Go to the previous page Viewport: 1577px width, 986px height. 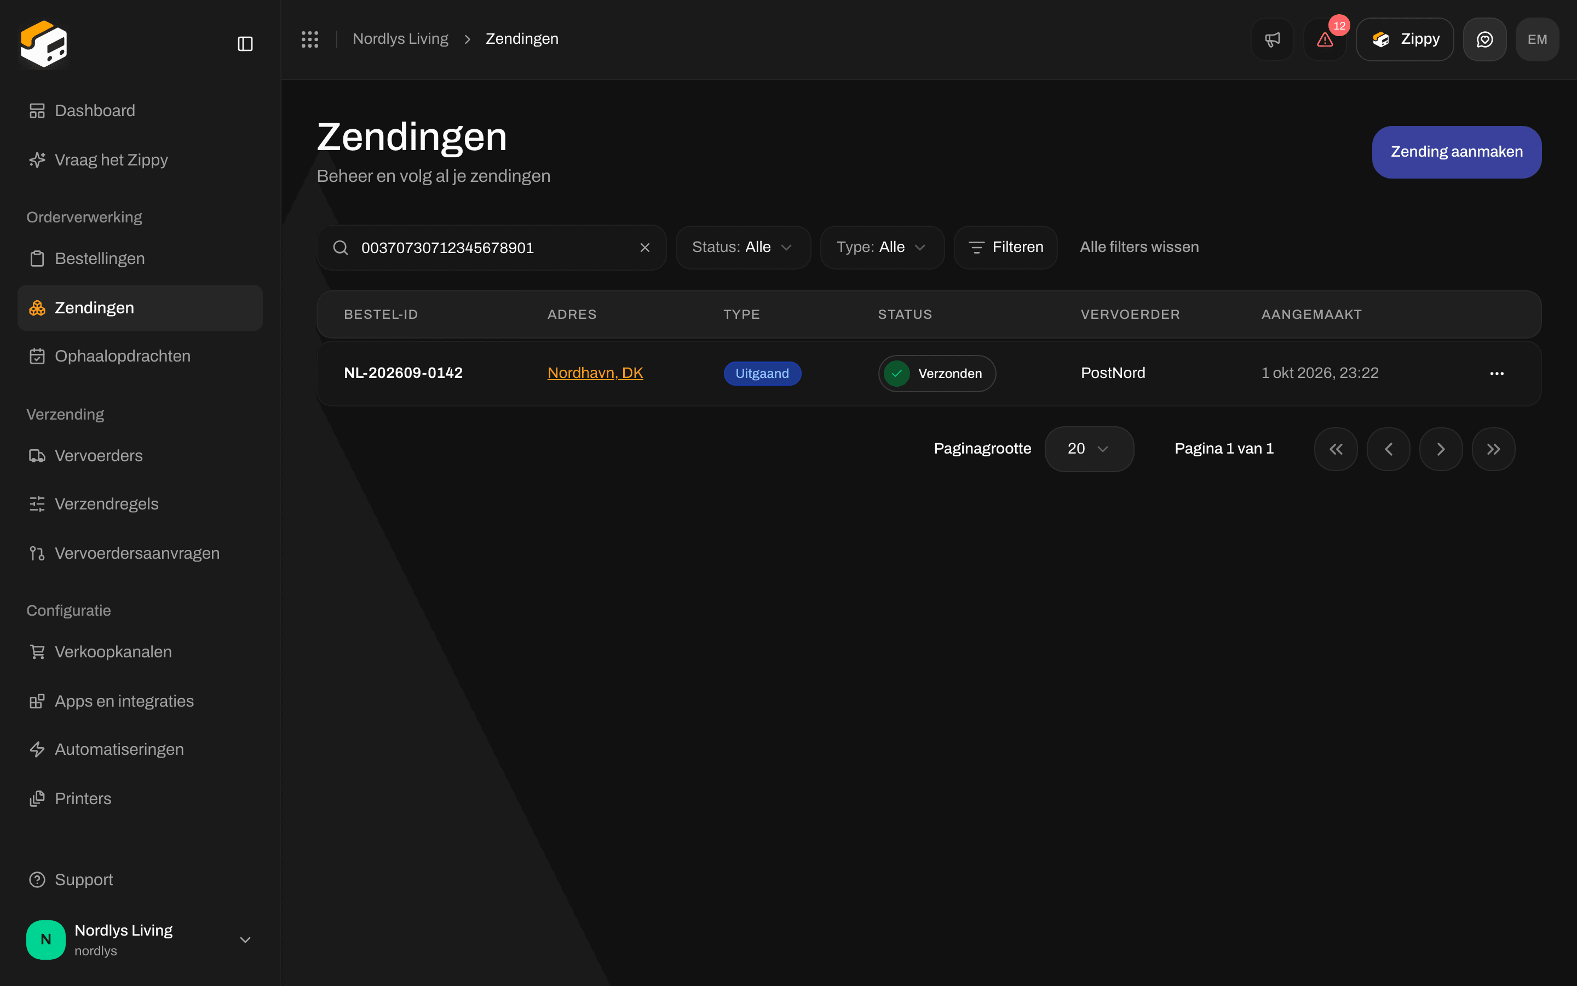[x=1388, y=449]
